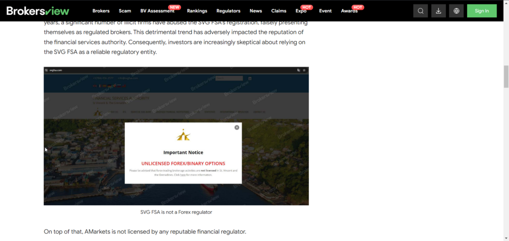Open the Rankings menu
509x241 pixels.
tap(197, 11)
